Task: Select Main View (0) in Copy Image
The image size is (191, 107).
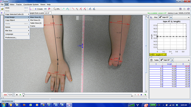Action: [x=36, y=17]
